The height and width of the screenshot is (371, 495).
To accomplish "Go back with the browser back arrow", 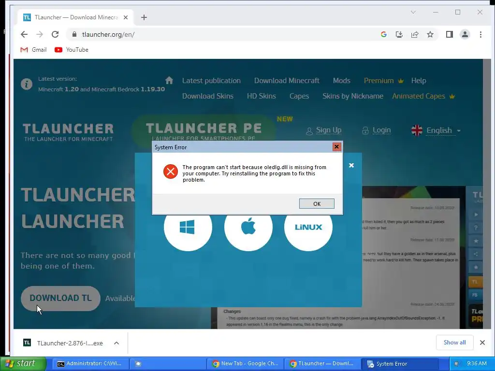I will coord(24,34).
